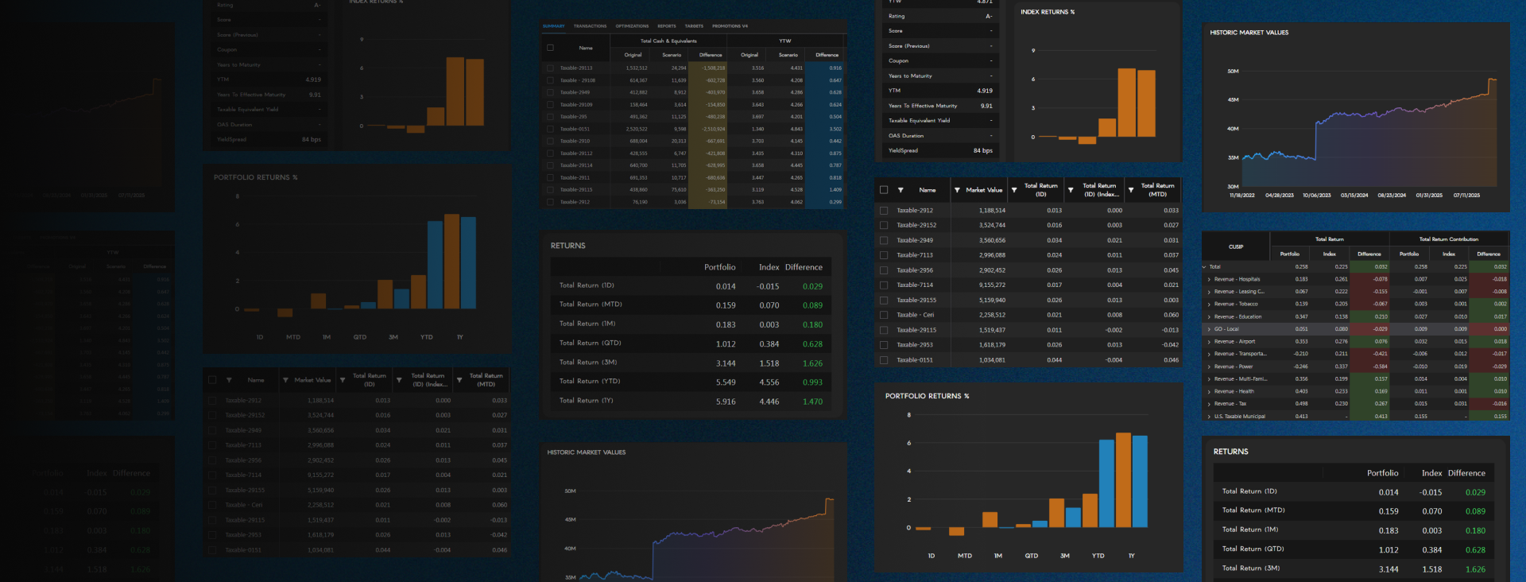Click the Total Return (ID) filter icon, right table
The image size is (1526, 582).
coord(1014,190)
